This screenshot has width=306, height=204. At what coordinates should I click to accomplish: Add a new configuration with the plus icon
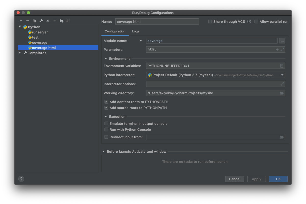(x=21, y=21)
